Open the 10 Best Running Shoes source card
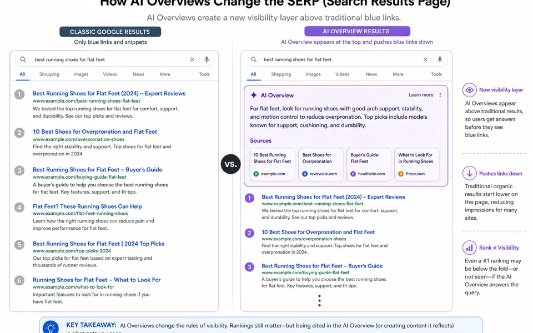This screenshot has width=533, height=333. [x=272, y=164]
